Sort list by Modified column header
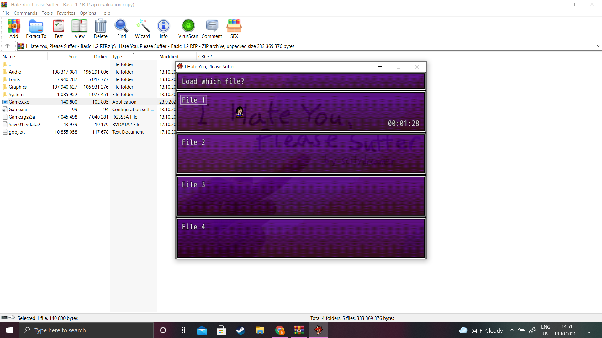Screen dimensions: 602x338 point(177,57)
